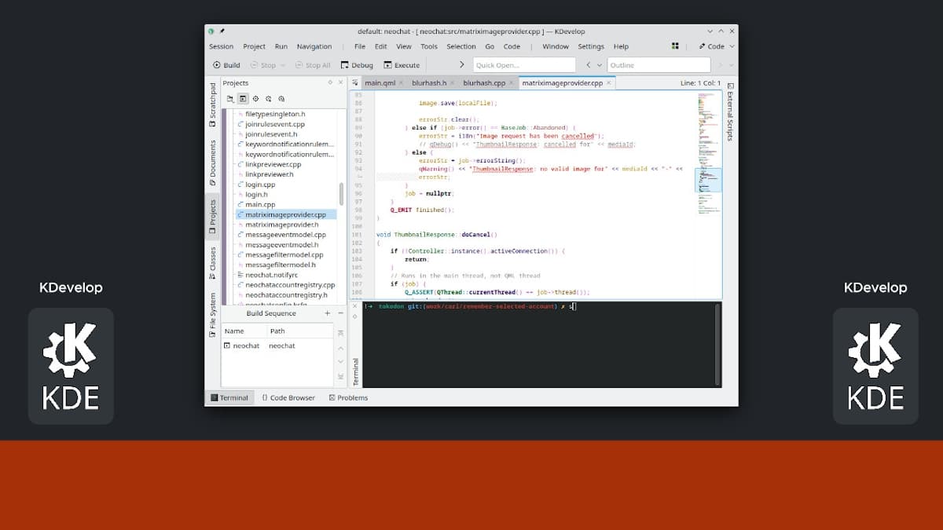The width and height of the screenshot is (943, 530).
Task: Close the Terminal tool view panel
Action: [354, 306]
